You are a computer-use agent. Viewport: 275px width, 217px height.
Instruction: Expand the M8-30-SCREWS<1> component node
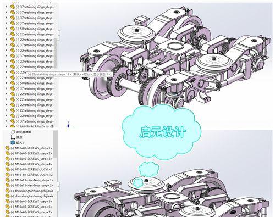coord(7,126)
